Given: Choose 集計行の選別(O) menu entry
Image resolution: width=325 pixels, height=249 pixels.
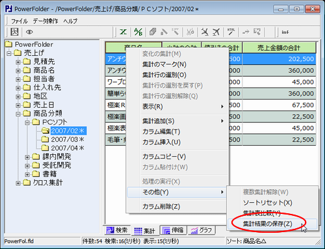Looking at the screenshot, I should [x=177, y=75].
